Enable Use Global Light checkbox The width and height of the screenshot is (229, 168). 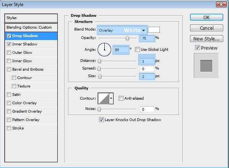137,49
